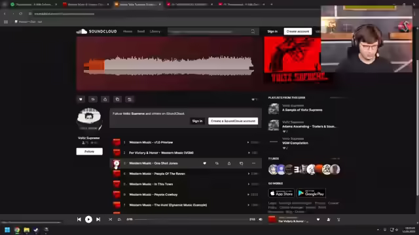Open Chrome from the taskbar

[x=17, y=230]
